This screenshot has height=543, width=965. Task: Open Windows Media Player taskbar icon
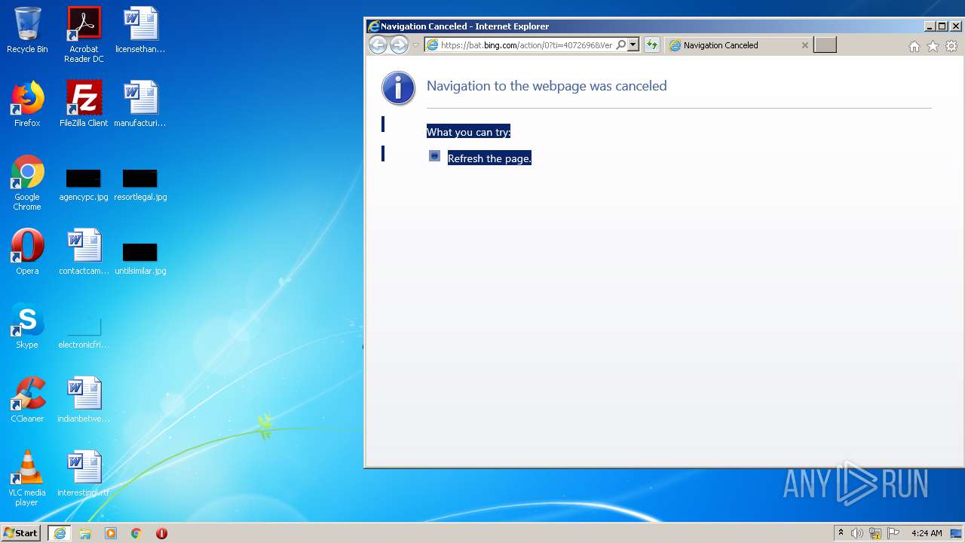tap(111, 533)
